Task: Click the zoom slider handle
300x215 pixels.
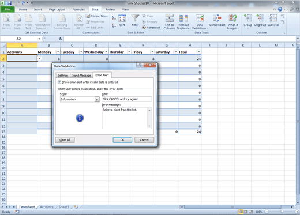Action: point(282,212)
